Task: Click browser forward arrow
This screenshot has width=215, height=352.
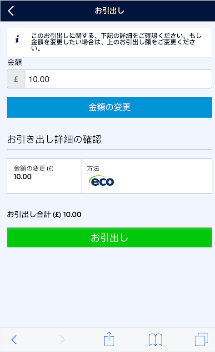Action: pos(62,340)
